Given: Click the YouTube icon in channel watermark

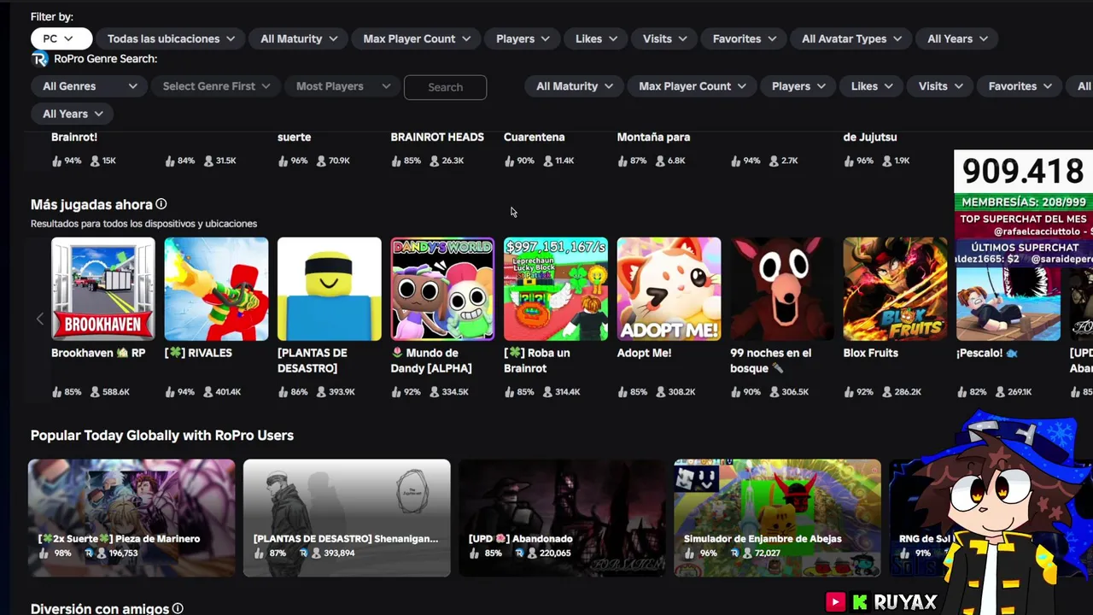Looking at the screenshot, I should [x=835, y=602].
